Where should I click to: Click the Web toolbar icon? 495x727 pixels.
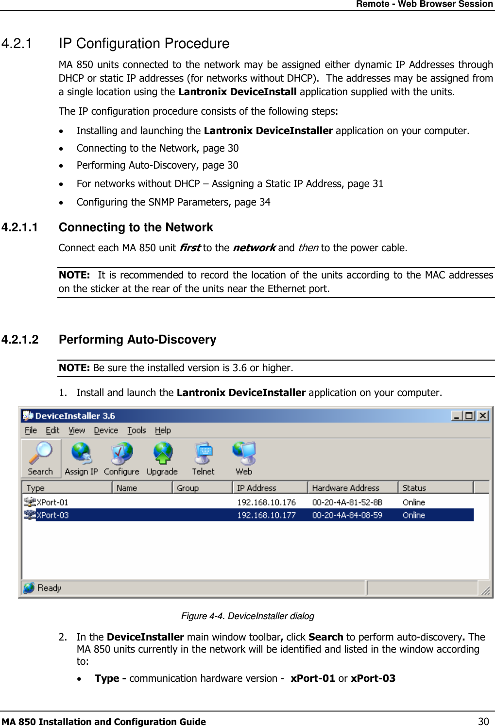(x=244, y=458)
